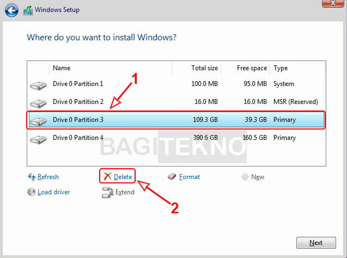Click drive icon of Drive 0 Partition 2
This screenshot has height=258, width=347.
click(38, 103)
